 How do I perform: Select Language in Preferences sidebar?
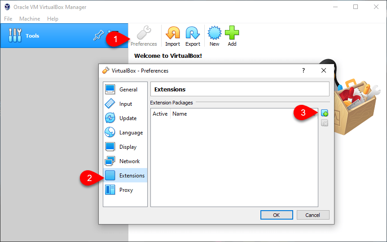[125, 132]
